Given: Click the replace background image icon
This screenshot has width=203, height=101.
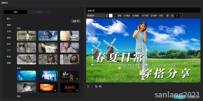Looking at the screenshot, I should (x=100, y=86).
